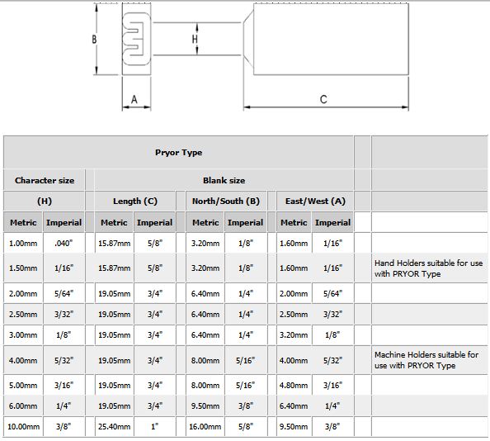
Task: Click the 3.20mm East/West cell in 3.00mm row
Action: (294, 335)
